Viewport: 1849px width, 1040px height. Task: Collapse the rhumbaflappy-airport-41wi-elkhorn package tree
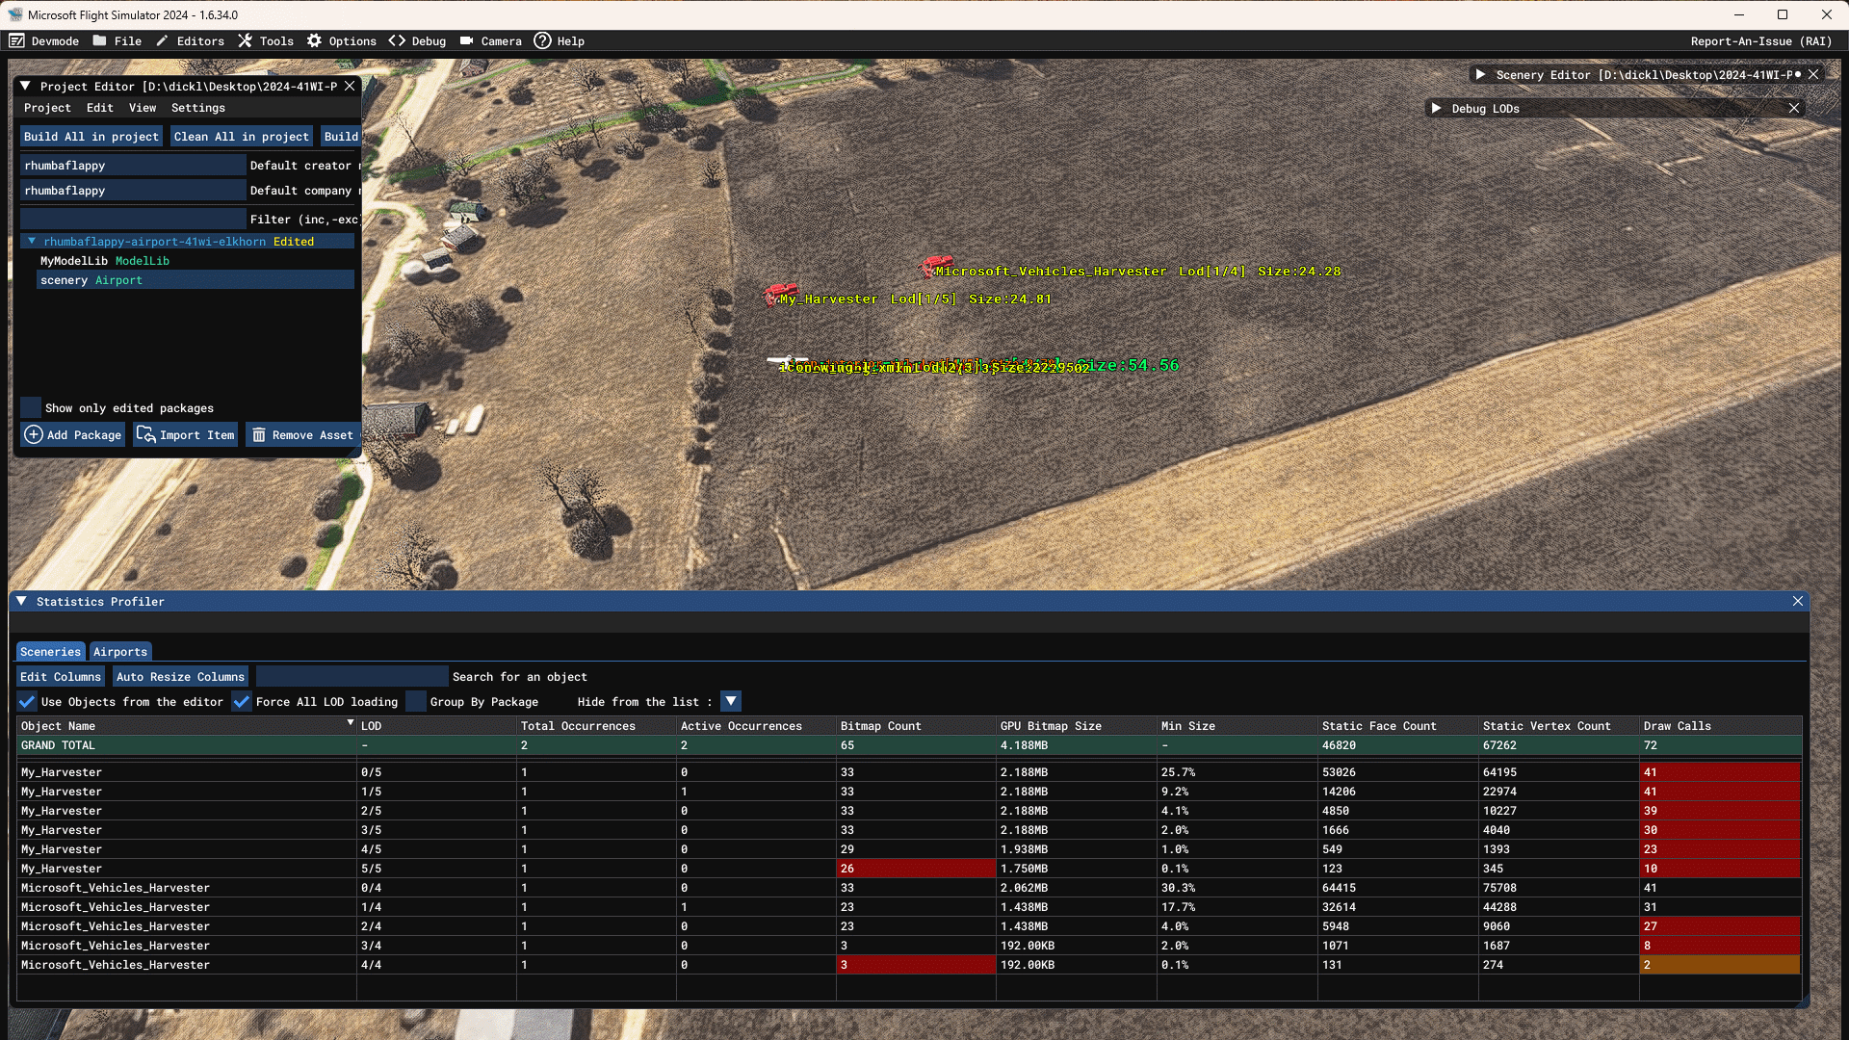point(32,242)
